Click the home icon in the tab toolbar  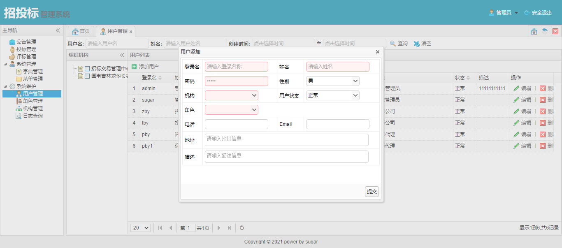(x=534, y=31)
